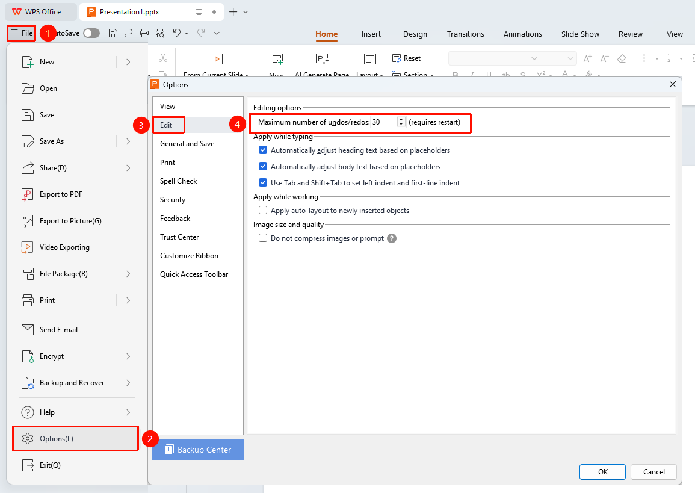The width and height of the screenshot is (695, 493).
Task: Toggle the AutoSave switch
Action: pyautogui.click(x=91, y=33)
